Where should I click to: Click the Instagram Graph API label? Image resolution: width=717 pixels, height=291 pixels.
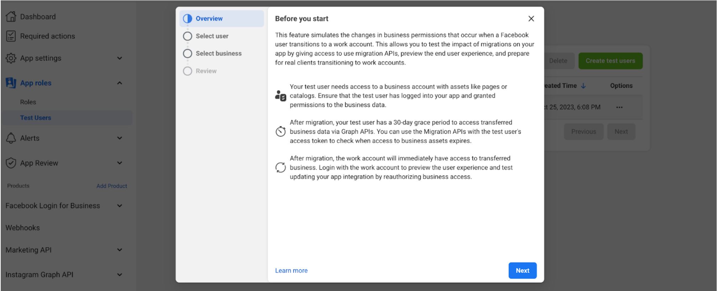click(39, 275)
